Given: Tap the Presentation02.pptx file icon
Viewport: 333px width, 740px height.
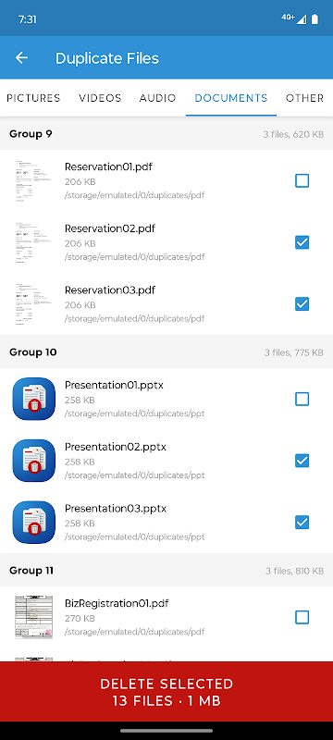Looking at the screenshot, I should (34, 461).
